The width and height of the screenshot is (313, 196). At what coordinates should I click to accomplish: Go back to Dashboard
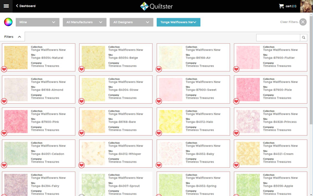(26, 6)
